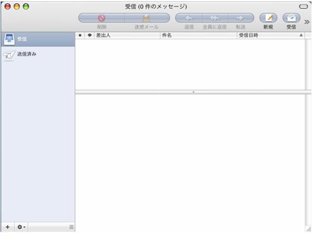Expand toolbar overflow chevron
This screenshot has width=312, height=233.
[307, 22]
